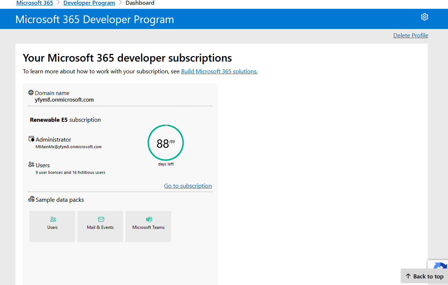Screen dimensions: 448x285
Task: Open the Delete Profile link
Action: (411, 35)
